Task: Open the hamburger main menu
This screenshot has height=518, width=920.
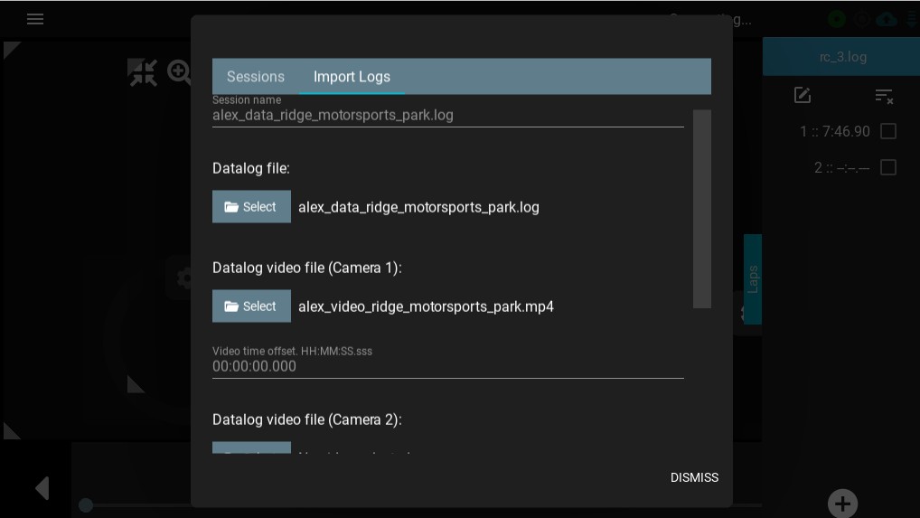Action: coord(35,19)
